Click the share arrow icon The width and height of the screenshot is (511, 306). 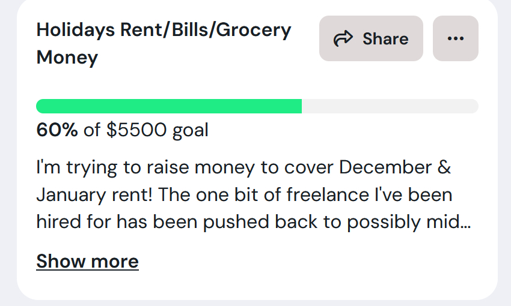(x=343, y=39)
